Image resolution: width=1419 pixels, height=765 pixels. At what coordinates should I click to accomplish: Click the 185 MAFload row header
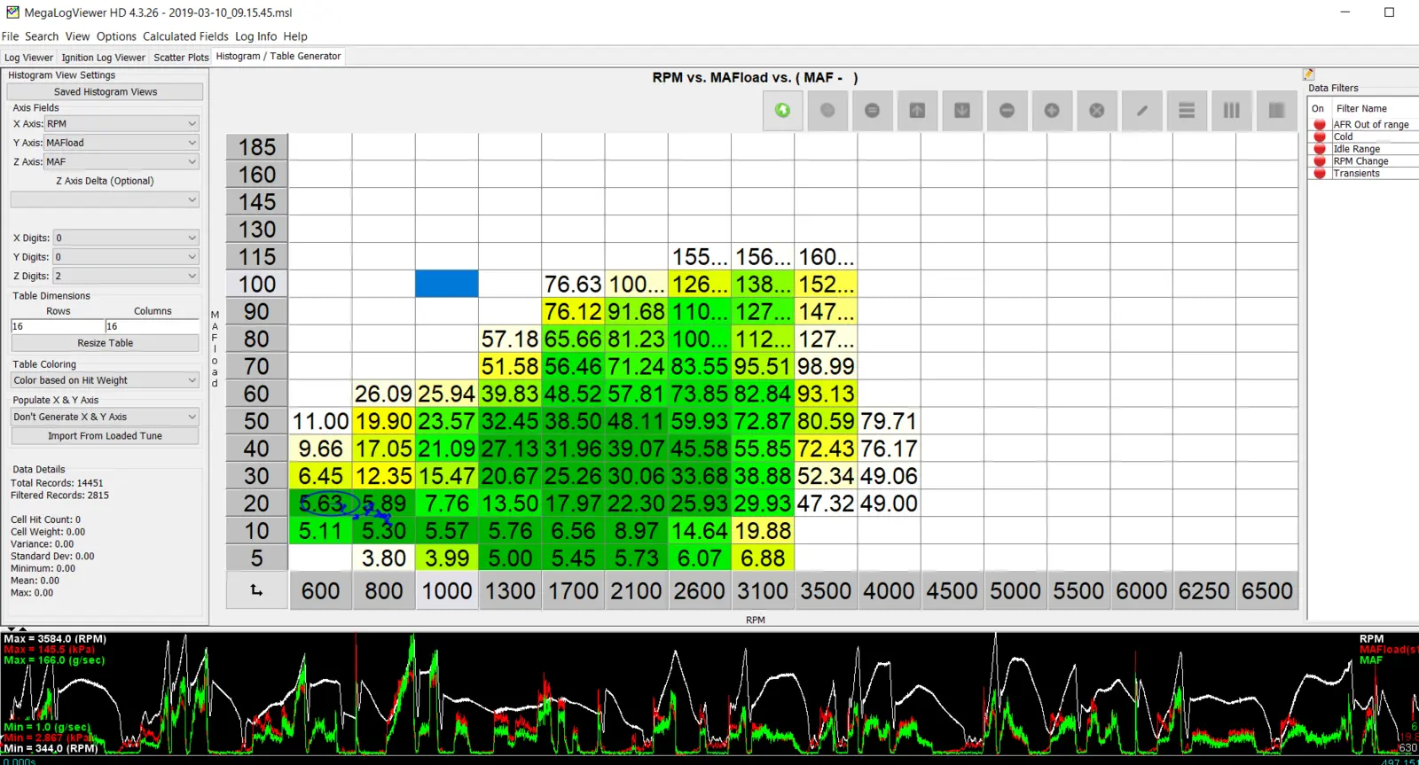click(x=257, y=147)
